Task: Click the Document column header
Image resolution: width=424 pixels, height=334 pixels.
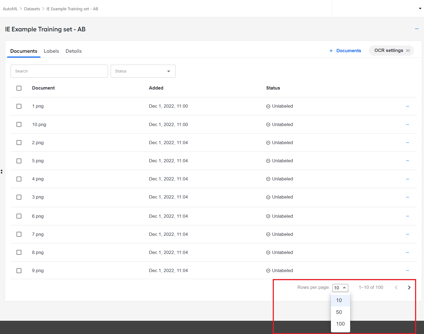Action: coord(43,88)
